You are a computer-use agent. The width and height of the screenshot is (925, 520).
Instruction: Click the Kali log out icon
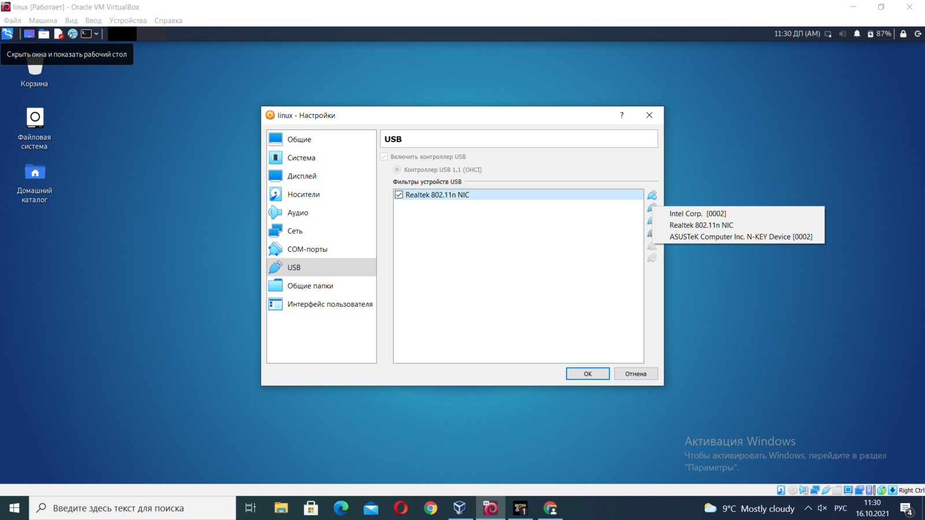[918, 34]
